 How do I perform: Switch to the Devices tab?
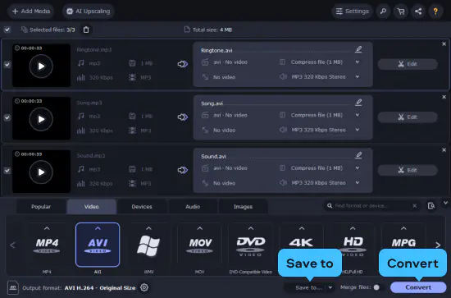142,206
